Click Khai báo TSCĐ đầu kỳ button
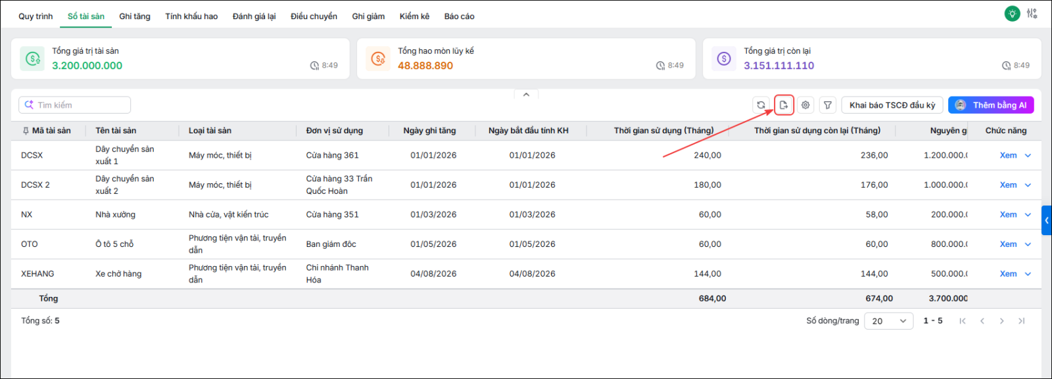 tap(892, 105)
